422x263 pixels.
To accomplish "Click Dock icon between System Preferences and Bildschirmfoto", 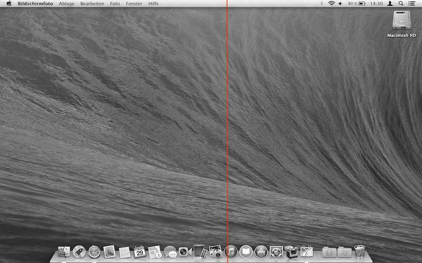I will pyautogui.click(x=291, y=252).
